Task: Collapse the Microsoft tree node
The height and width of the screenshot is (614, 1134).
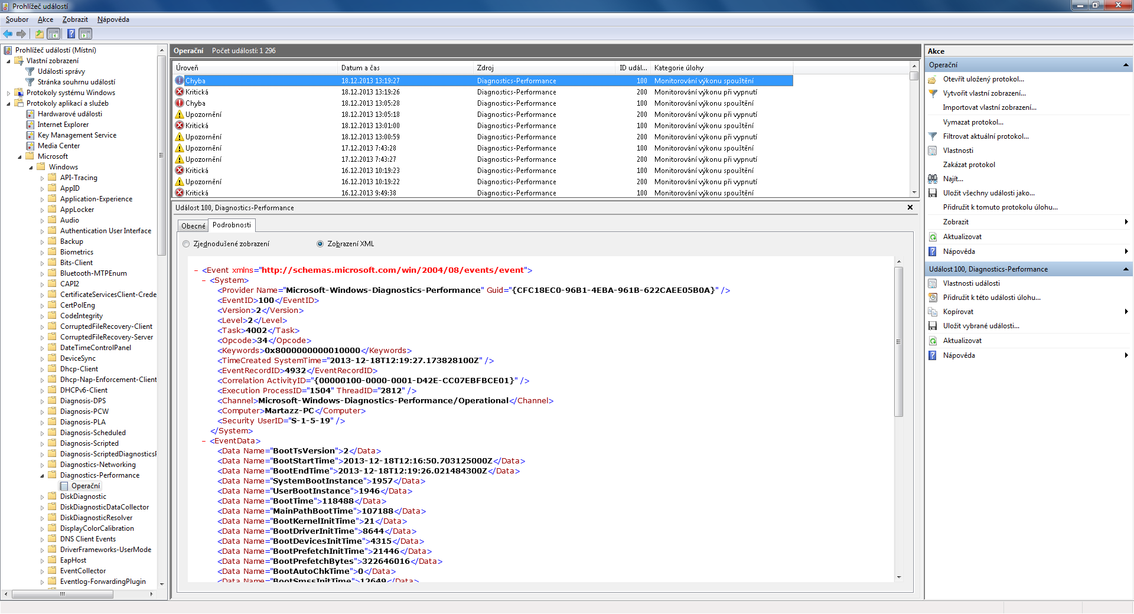Action: (x=20, y=157)
